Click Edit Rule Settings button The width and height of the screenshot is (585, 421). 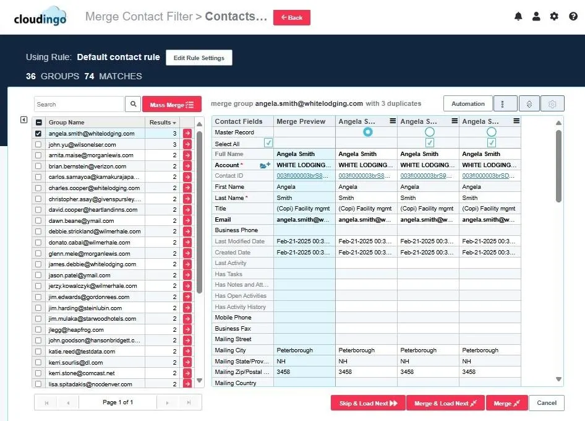coord(199,58)
